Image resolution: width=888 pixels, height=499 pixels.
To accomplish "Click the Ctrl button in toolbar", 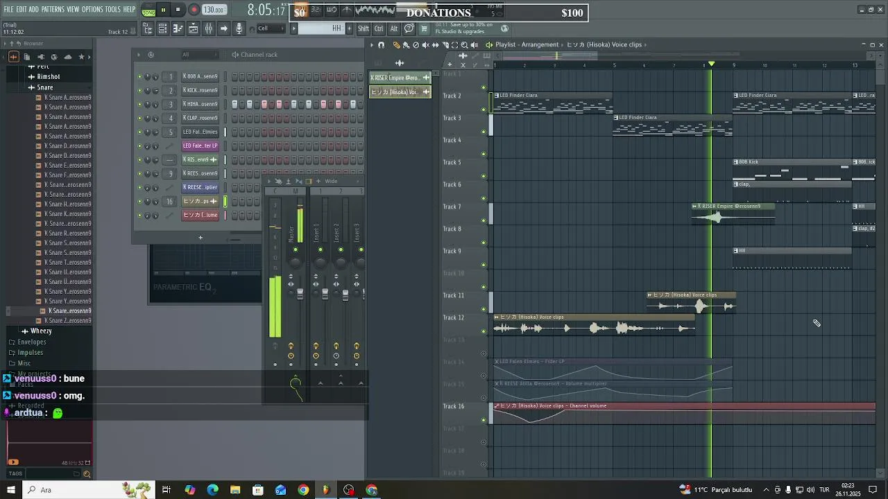I will coord(379,28).
